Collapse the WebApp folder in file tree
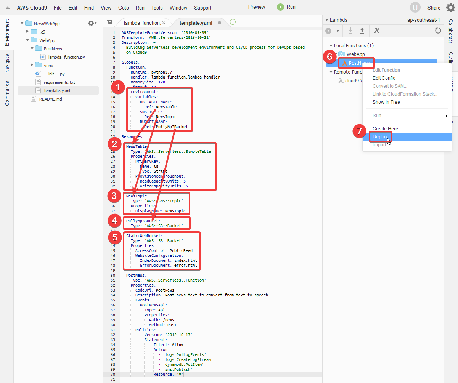Viewport: 458px width, 383px height. tap(27, 40)
